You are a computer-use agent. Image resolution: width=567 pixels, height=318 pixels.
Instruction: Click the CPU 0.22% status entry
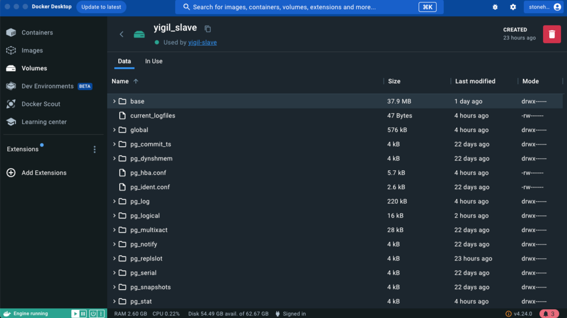coord(166,314)
